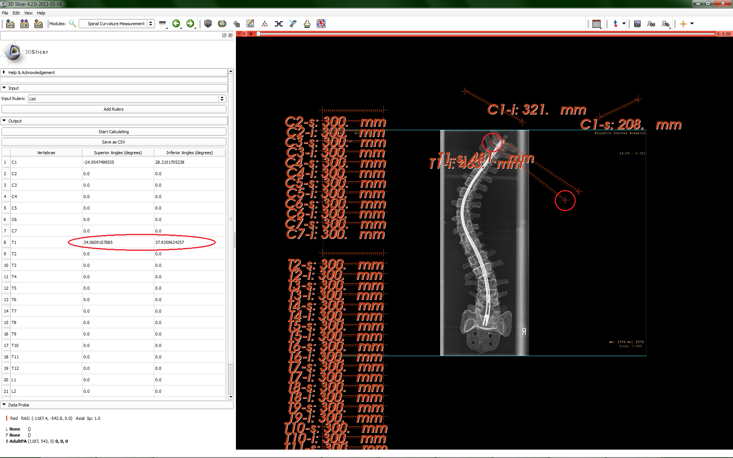733x458 pixels.
Task: Open the View menu
Action: (x=28, y=13)
